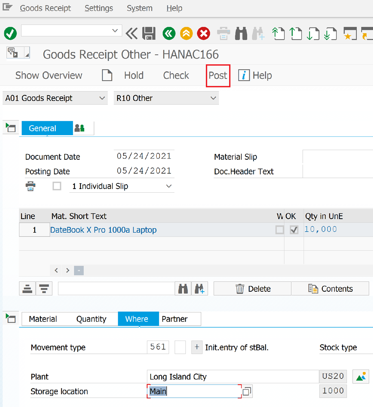Click the green Back arrow icon
This screenshot has width=373, height=407.
(x=169, y=33)
